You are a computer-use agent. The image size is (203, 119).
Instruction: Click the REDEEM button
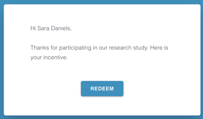102,88
